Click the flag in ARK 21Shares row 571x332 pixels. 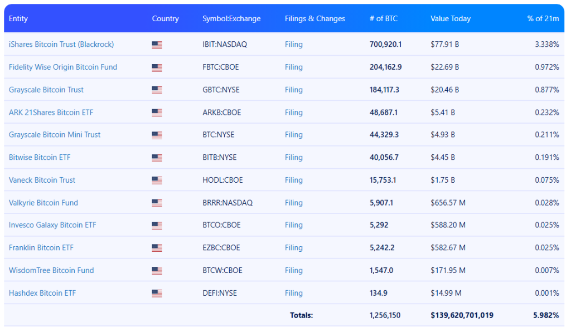coord(157,113)
